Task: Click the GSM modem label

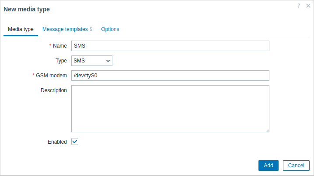Action: 51,76
